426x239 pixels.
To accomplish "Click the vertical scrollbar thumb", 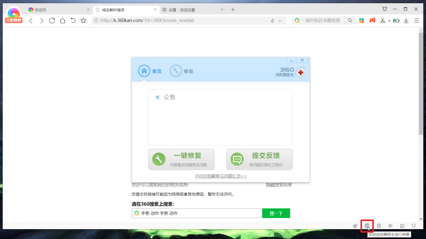I will (x=421, y=84).
